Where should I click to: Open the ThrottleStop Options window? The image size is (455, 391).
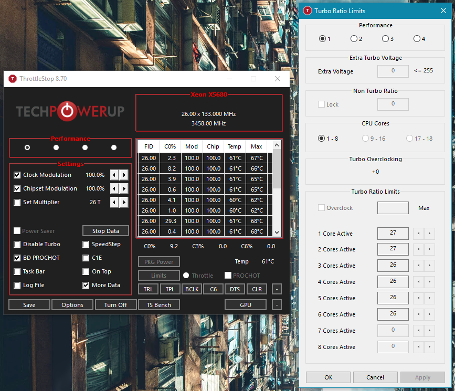tap(72, 305)
